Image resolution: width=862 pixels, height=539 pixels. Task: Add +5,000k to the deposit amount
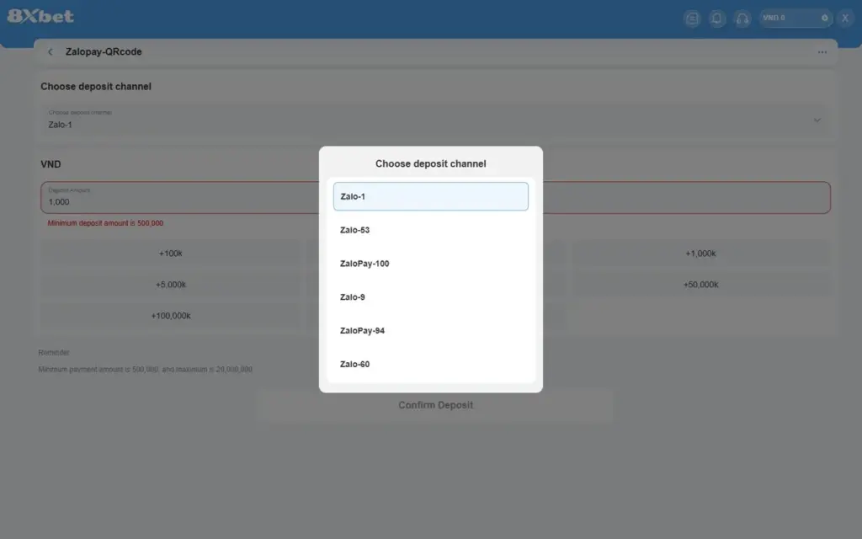170,285
